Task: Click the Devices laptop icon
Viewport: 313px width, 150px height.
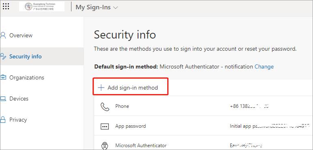Action: [x=3, y=99]
